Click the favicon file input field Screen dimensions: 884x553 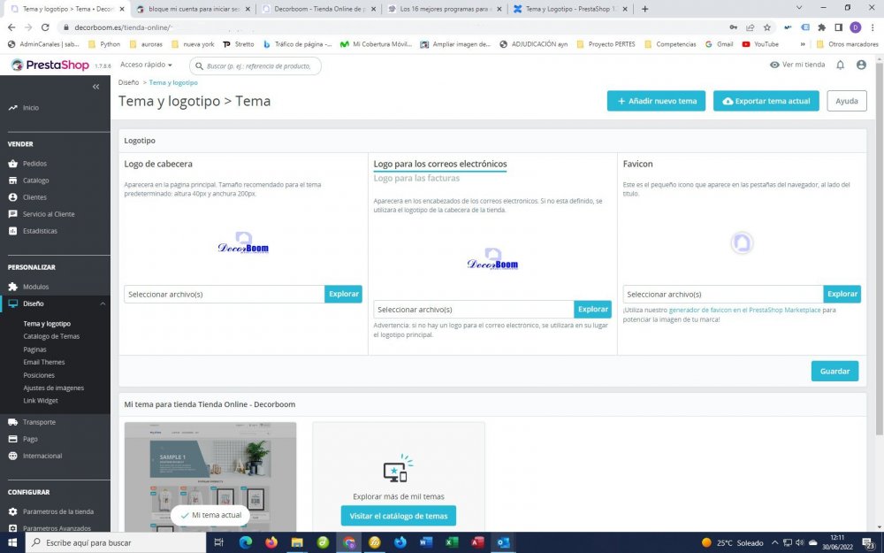pos(723,294)
